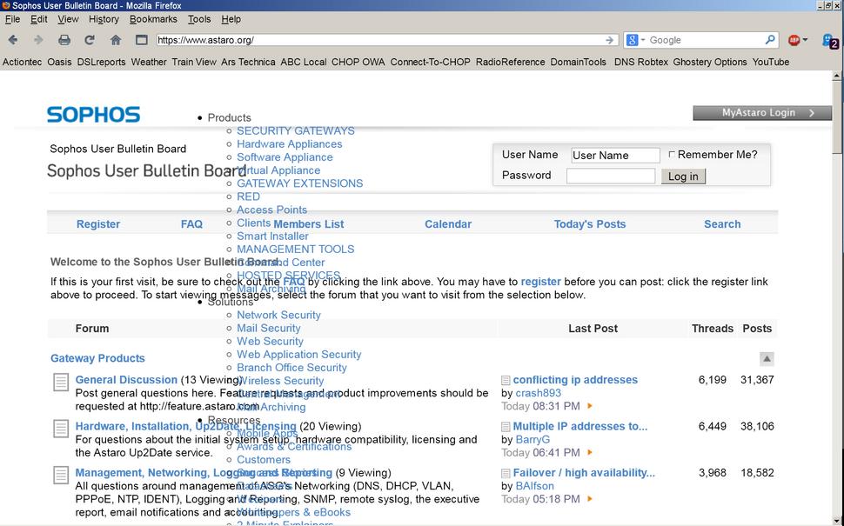Go back with the Back arrow
This screenshot has height=526, width=844.
click(x=13, y=40)
